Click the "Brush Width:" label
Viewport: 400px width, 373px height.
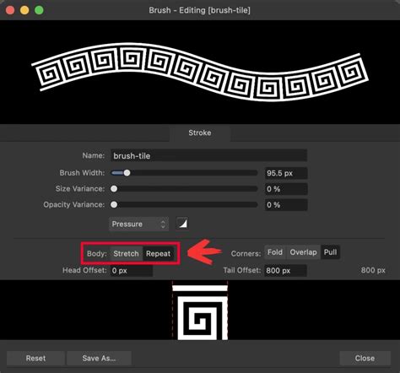click(x=82, y=173)
